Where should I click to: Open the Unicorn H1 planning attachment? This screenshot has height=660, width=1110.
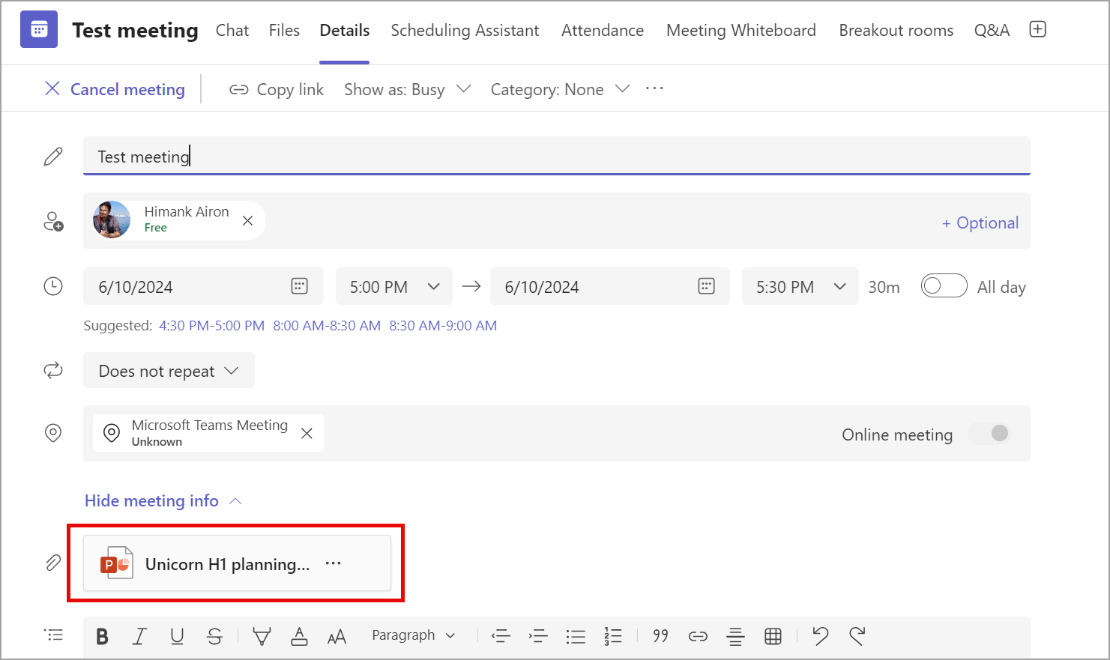click(237, 563)
